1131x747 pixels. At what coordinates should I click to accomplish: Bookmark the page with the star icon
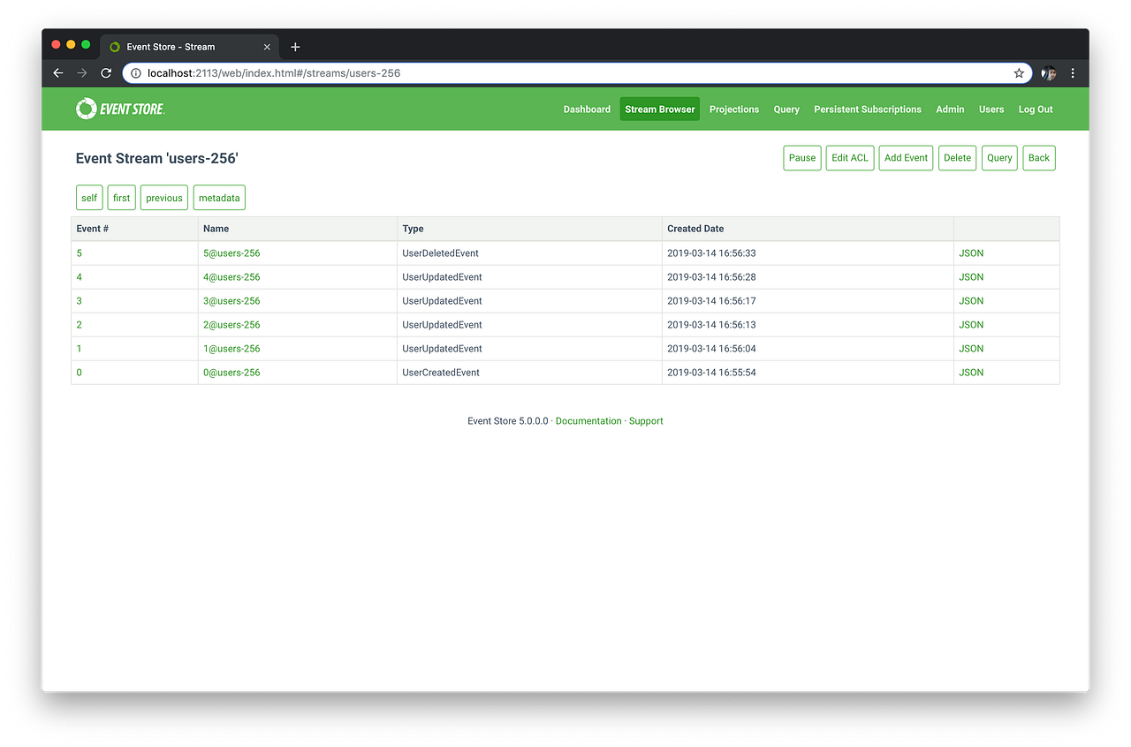[1019, 73]
